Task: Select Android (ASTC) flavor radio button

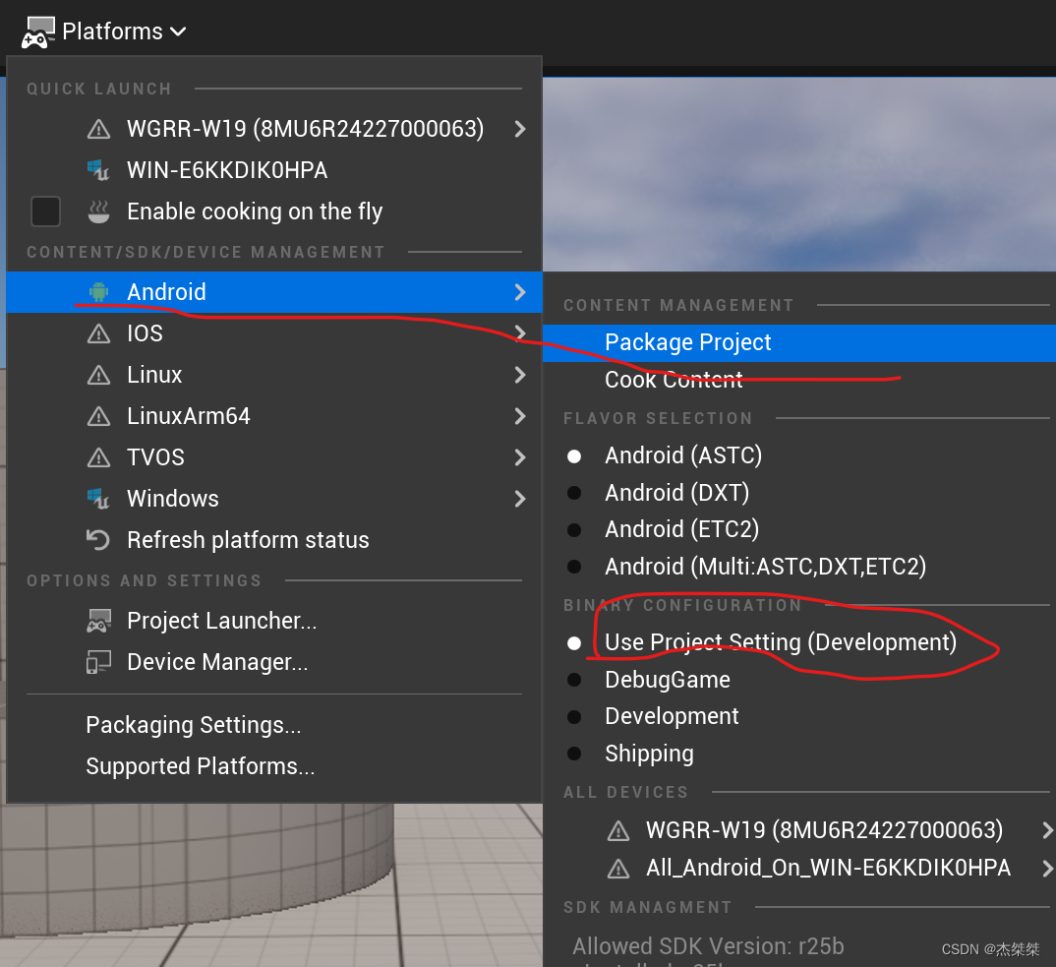Action: point(574,456)
